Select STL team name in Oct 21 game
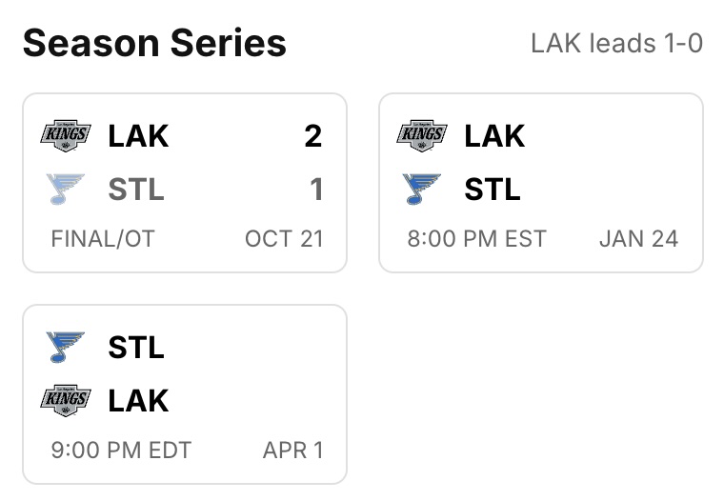Screen dimensions: 724x501 136,190
